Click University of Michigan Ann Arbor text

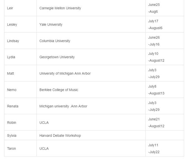(65, 73)
